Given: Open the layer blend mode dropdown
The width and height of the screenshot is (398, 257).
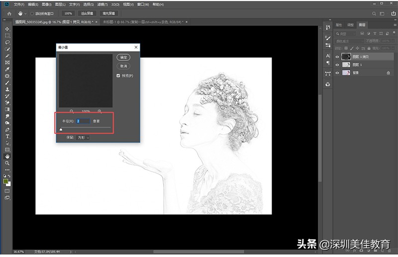Looking at the screenshot, I should [350, 41].
